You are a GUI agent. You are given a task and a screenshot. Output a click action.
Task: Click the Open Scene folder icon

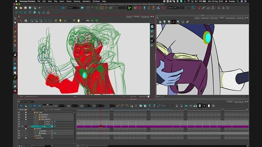pyautogui.click(x=21, y=8)
